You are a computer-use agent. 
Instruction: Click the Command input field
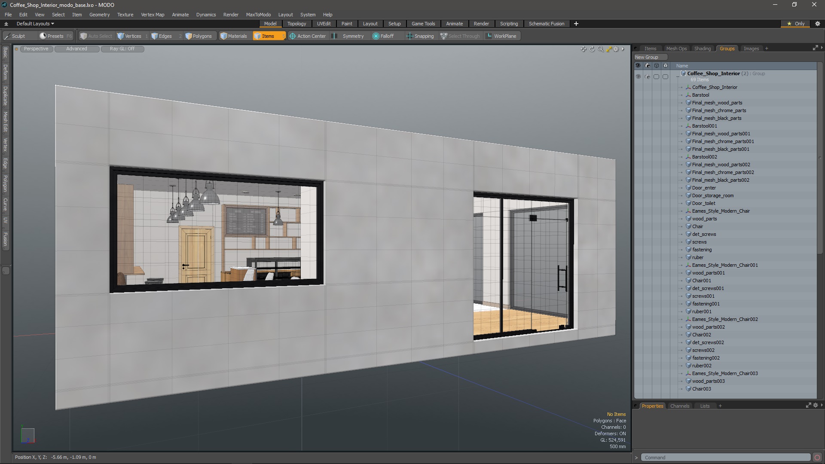725,458
